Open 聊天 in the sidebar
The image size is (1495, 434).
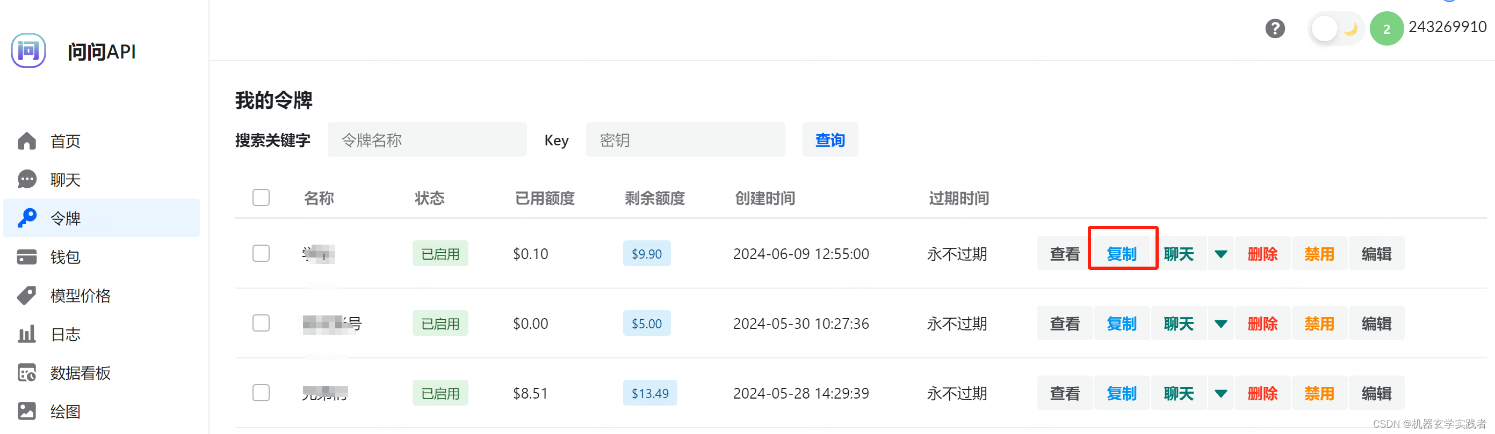[101, 180]
